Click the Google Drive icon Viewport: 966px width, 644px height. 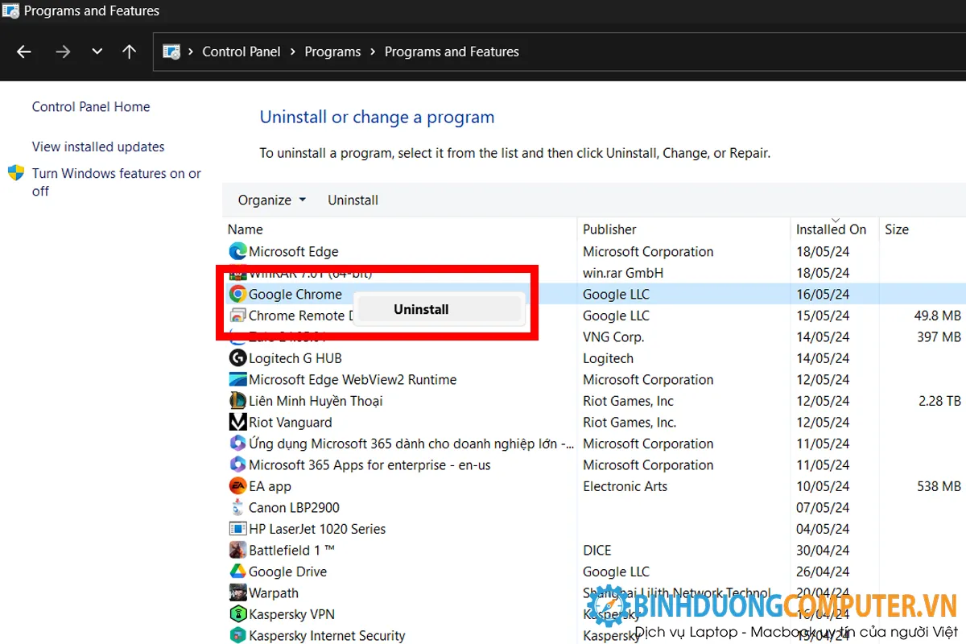click(x=237, y=571)
